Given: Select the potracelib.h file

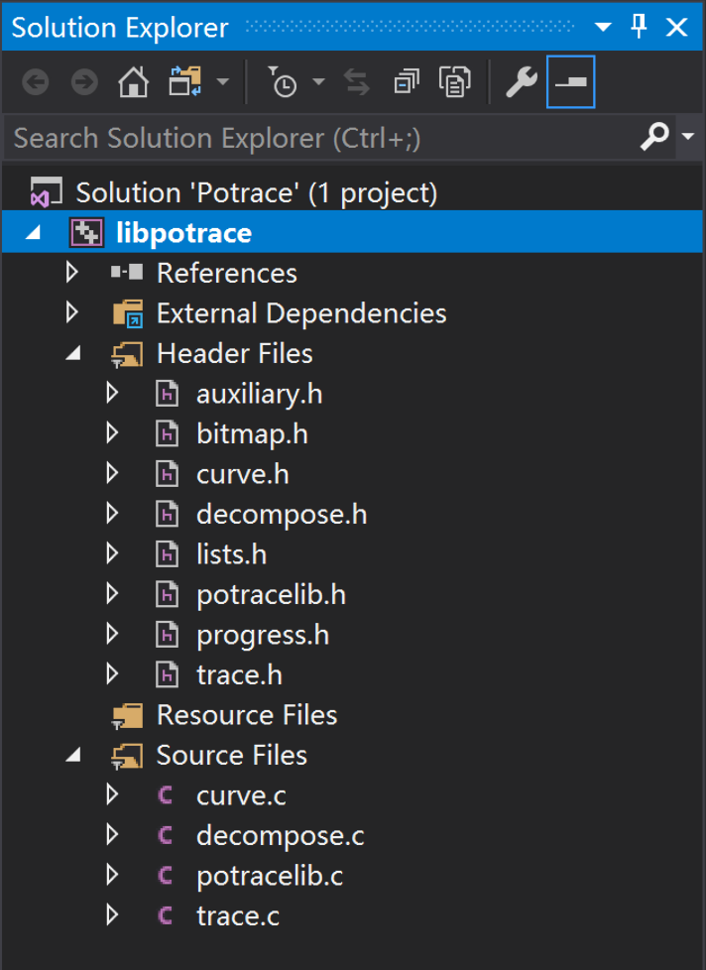Looking at the screenshot, I should click(x=271, y=594).
